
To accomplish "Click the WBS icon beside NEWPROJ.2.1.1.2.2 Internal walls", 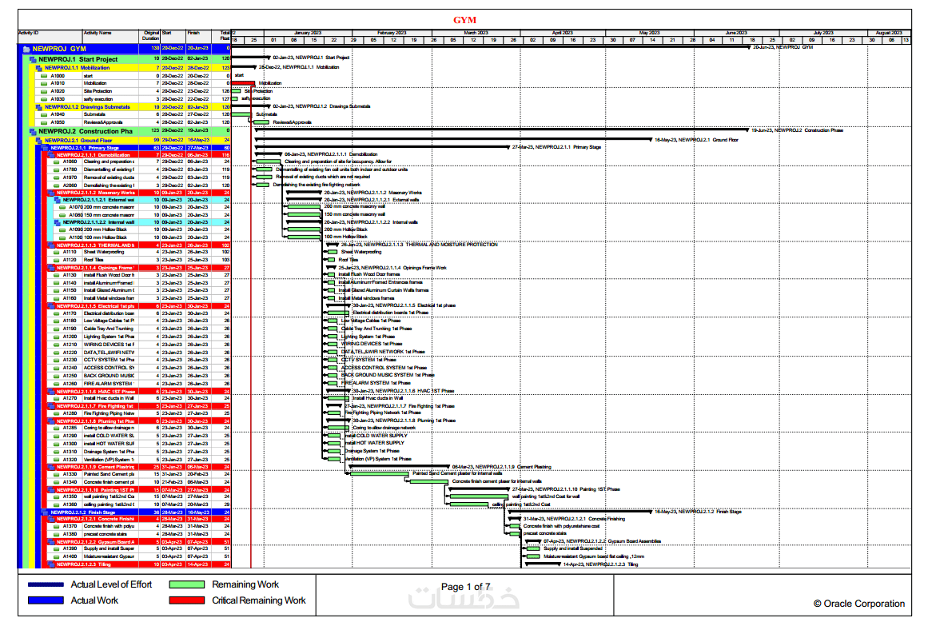I will tap(58, 222).
